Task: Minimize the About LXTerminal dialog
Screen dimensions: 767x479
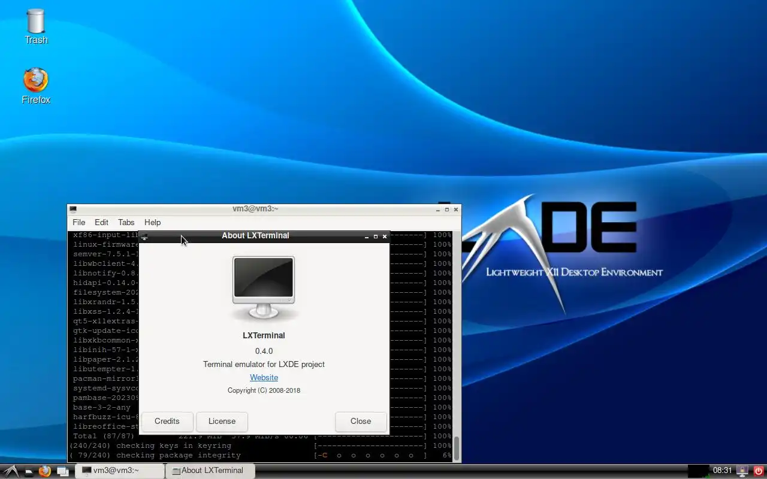Action: point(367,237)
